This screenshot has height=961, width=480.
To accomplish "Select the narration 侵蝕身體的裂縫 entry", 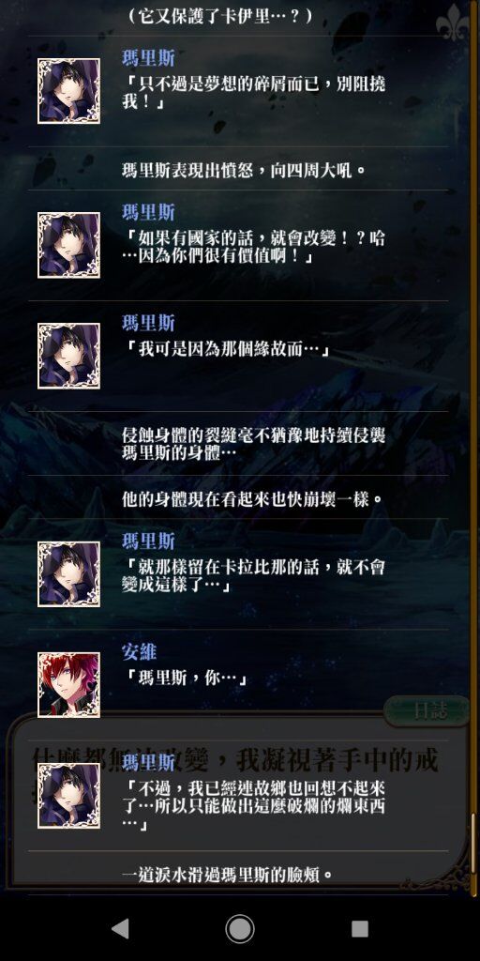I will [x=253, y=444].
